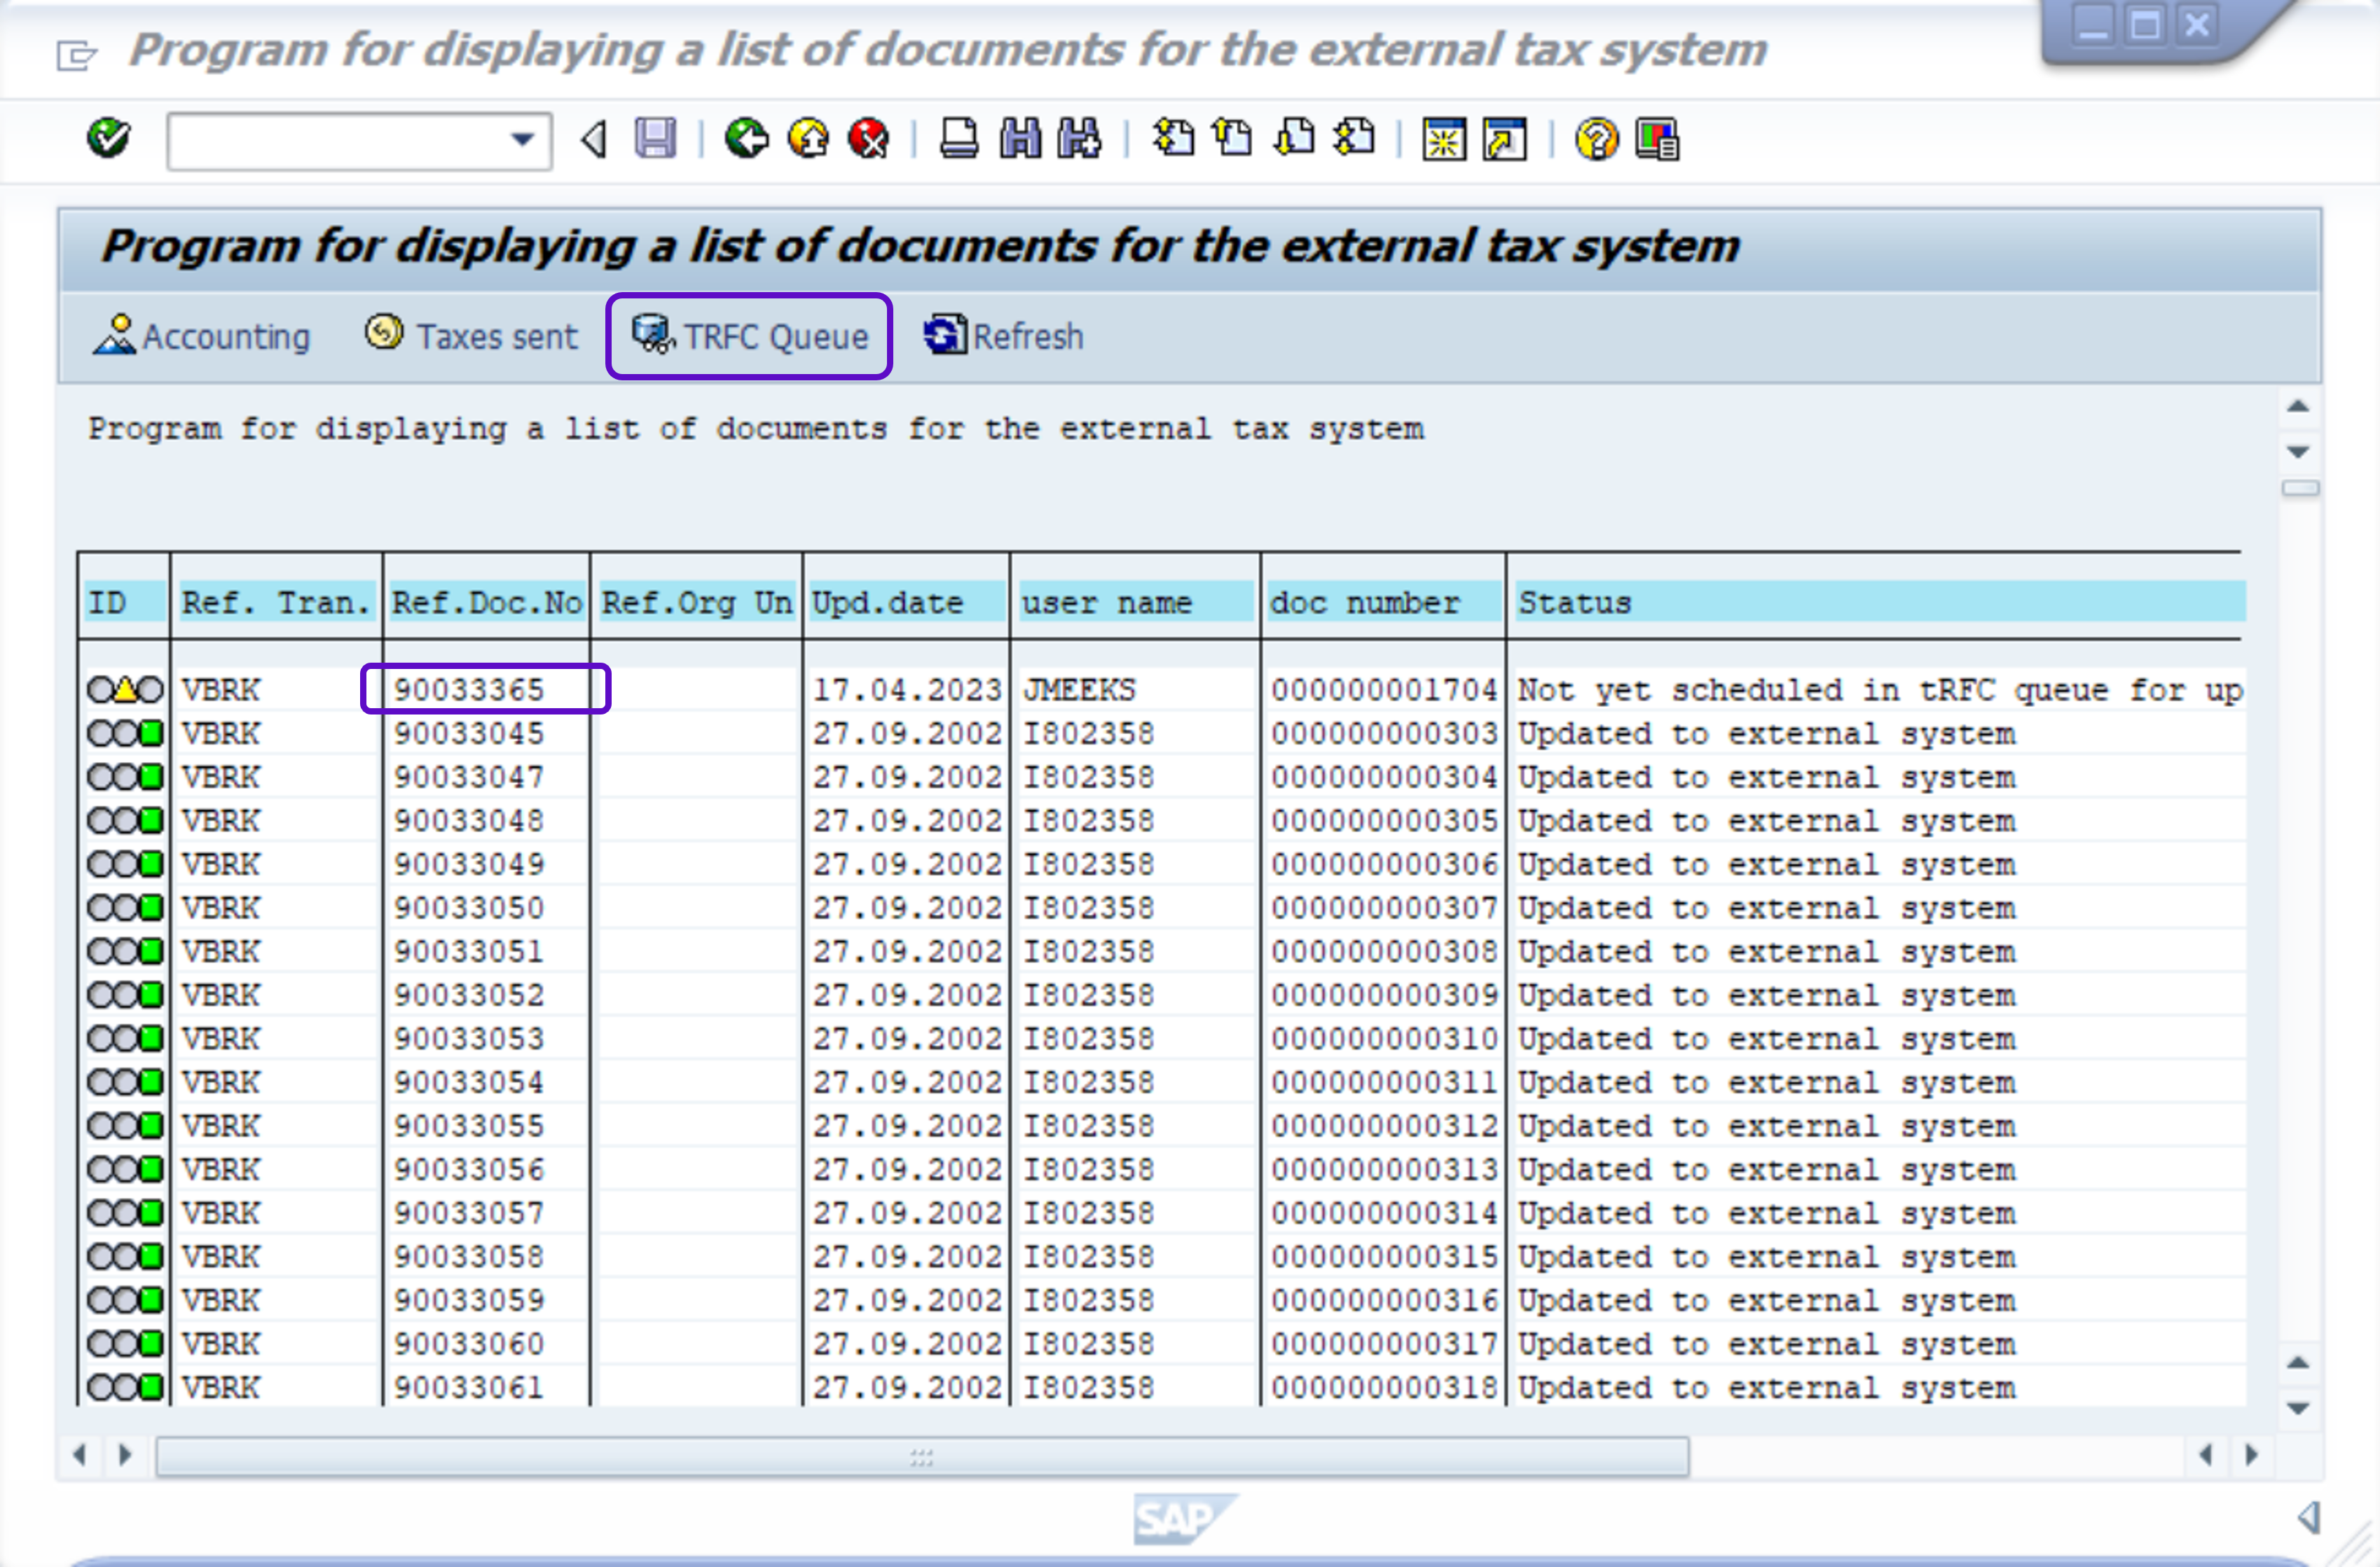Screen dimensions: 2380x1567
Task: Click the green checkmark Enter icon
Action: (108, 138)
